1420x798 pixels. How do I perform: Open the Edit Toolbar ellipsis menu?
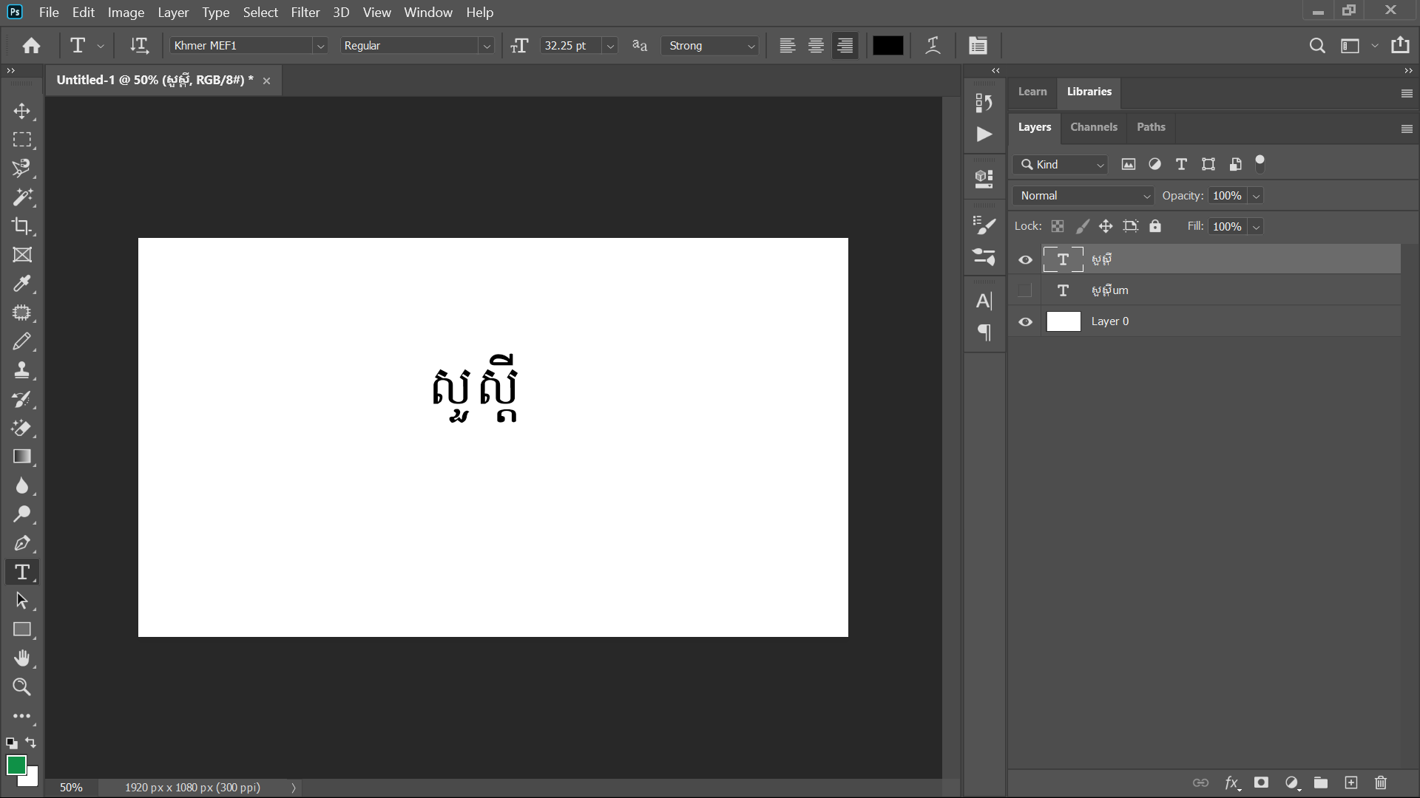[x=22, y=716]
